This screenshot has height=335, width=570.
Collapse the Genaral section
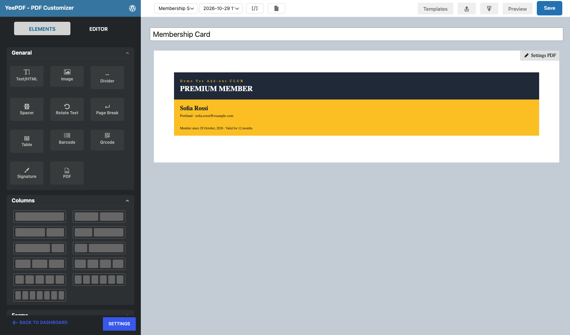pyautogui.click(x=127, y=53)
